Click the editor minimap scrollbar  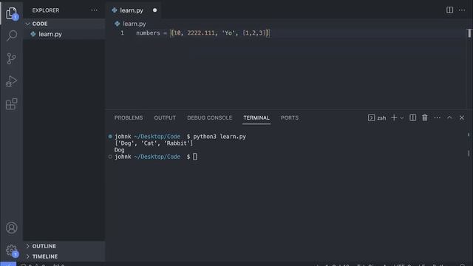click(469, 33)
